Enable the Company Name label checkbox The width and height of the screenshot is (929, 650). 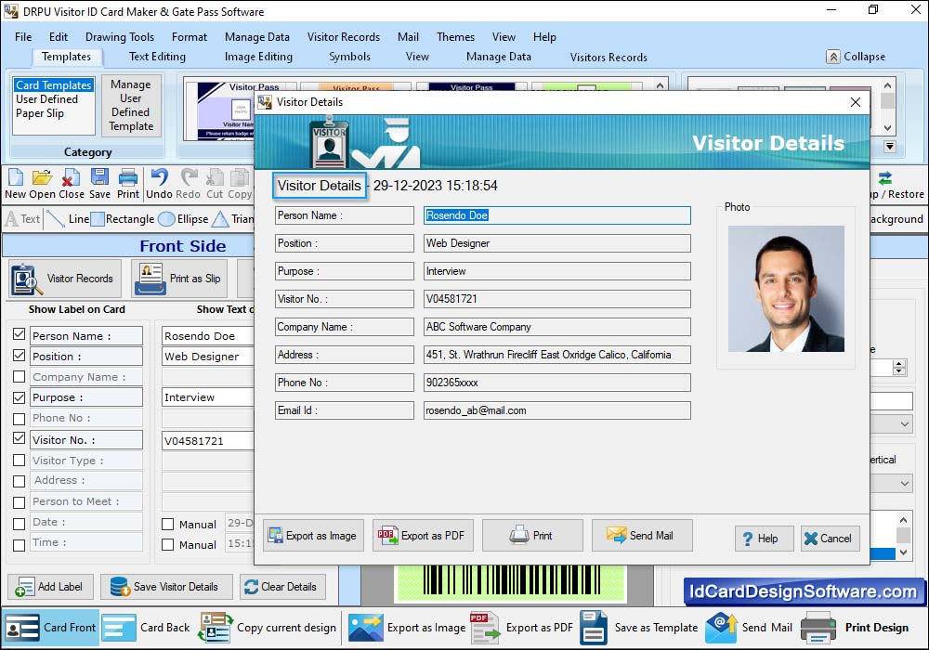(19, 377)
